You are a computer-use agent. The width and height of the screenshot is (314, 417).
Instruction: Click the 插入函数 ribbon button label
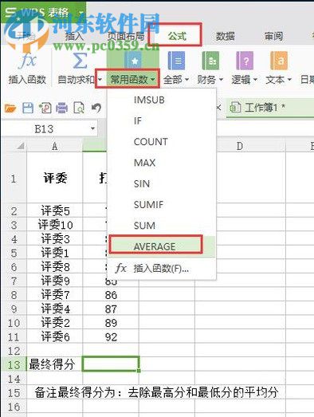(27, 80)
